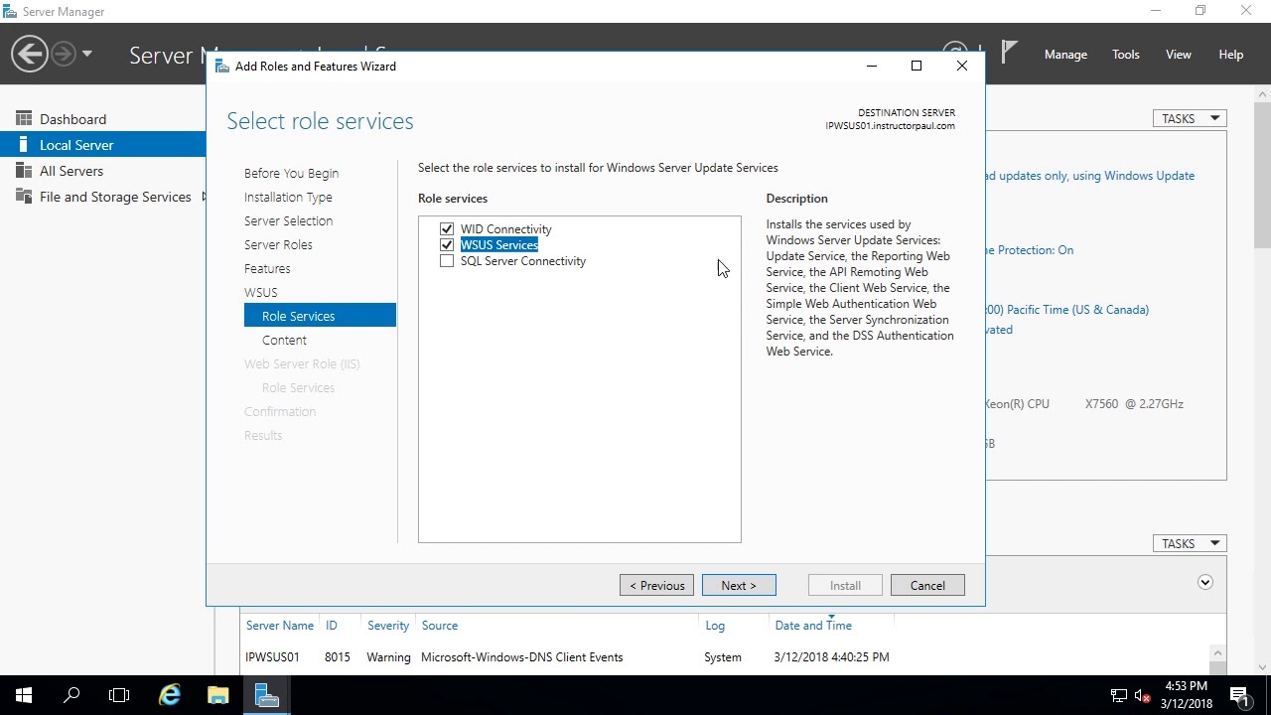Sort events by Log column
Screen dimensions: 1271x715
(715, 626)
